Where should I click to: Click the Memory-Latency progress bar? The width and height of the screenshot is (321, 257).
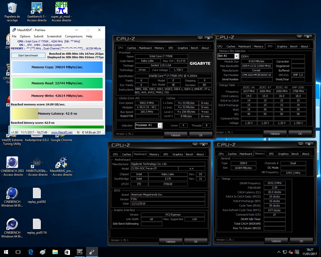[57, 113]
